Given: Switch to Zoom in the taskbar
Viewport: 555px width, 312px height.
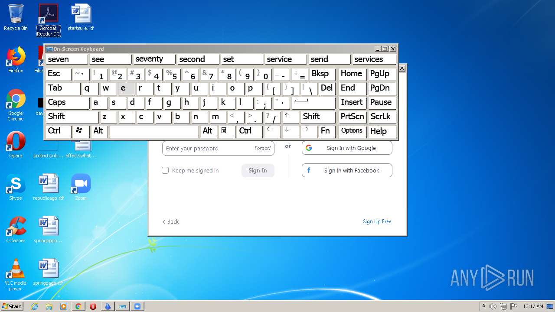Looking at the screenshot, I should point(137,306).
